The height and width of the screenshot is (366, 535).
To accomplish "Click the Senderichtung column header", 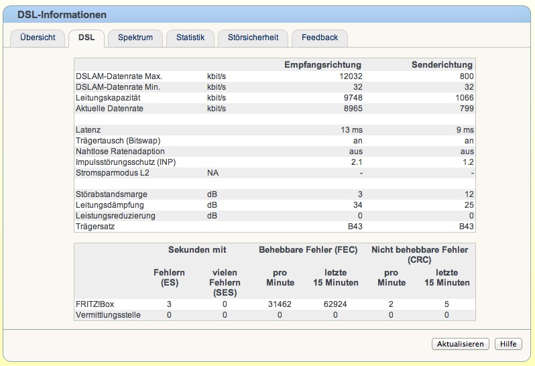I will tap(442, 65).
